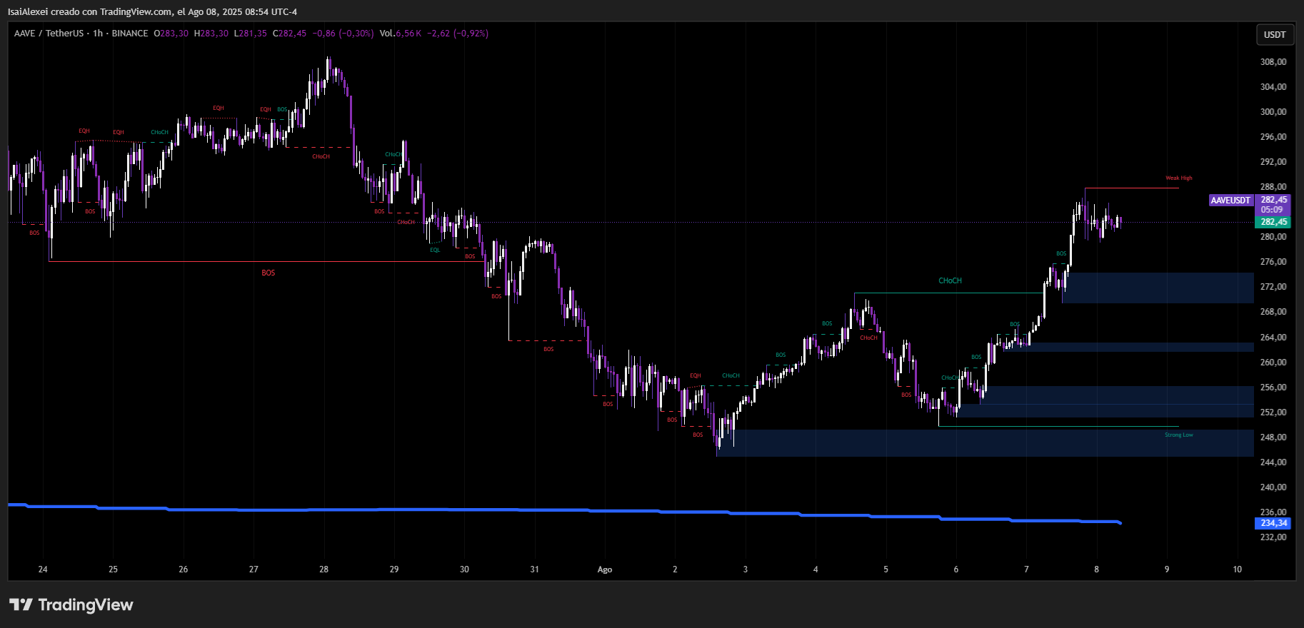This screenshot has height=628, width=1304.
Task: Click the TradingView logo icon
Action: pos(21,605)
